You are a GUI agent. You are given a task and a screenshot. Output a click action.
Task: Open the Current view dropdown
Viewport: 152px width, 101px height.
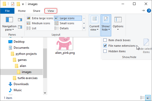pyautogui.click(x=94, y=25)
